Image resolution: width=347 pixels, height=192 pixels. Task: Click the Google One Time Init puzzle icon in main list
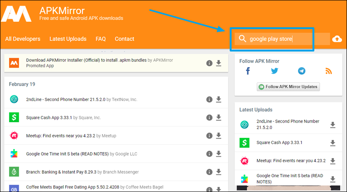[x=14, y=154]
